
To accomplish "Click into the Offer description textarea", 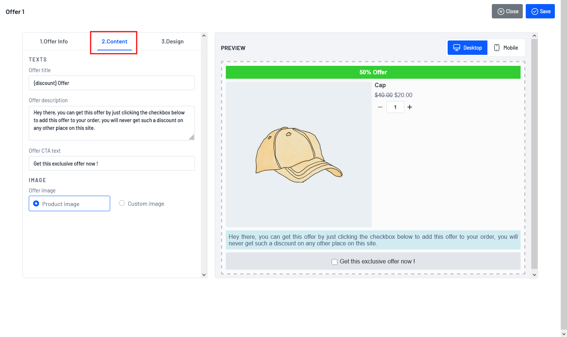I will (112, 123).
